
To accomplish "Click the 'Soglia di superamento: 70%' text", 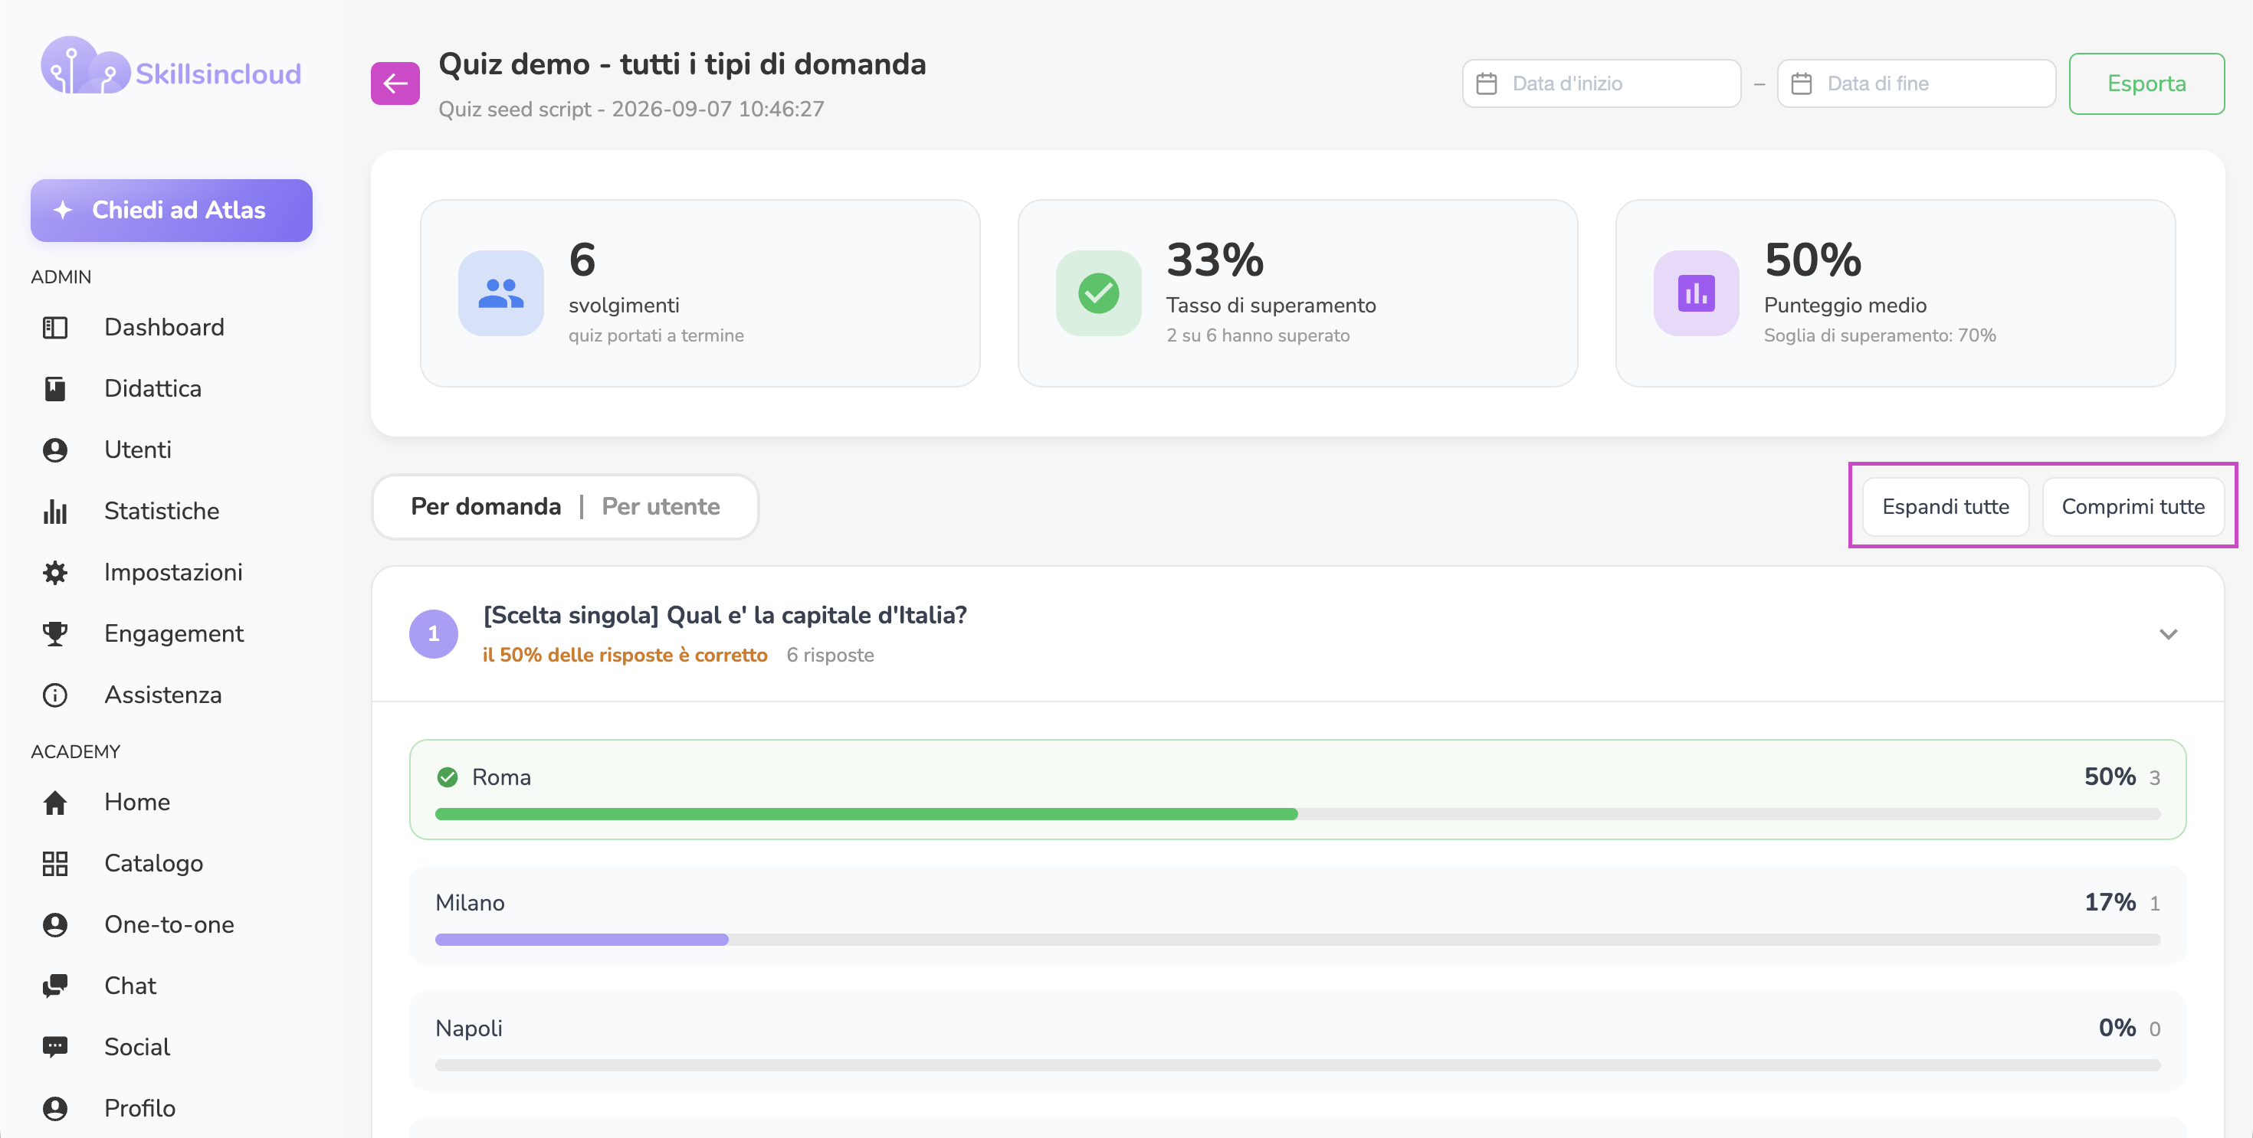I will [x=1880, y=335].
